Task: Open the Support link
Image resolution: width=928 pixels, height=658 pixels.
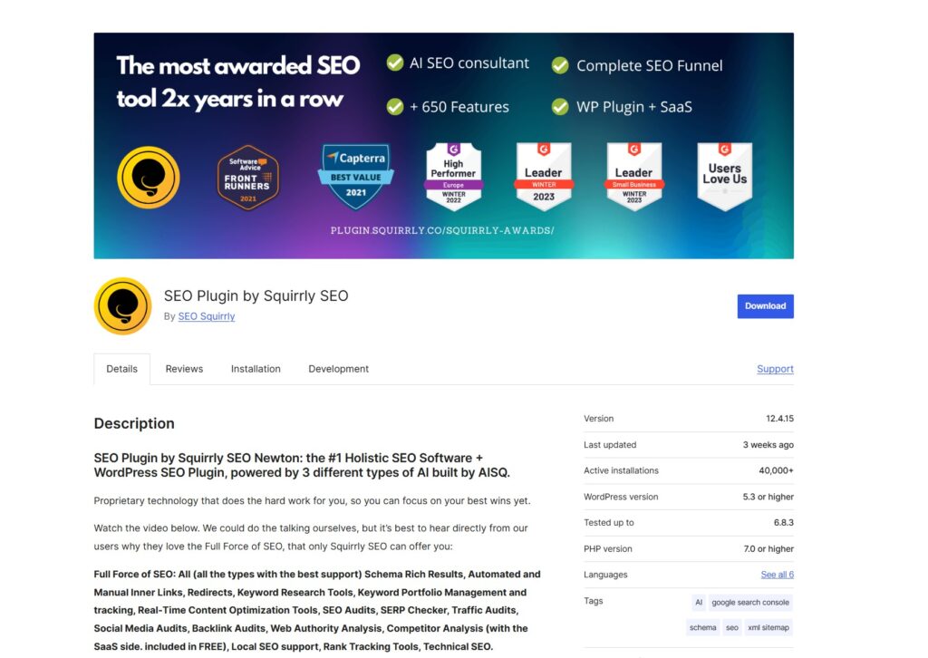Action: (775, 369)
